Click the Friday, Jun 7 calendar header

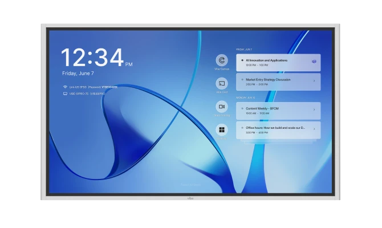(x=244, y=50)
